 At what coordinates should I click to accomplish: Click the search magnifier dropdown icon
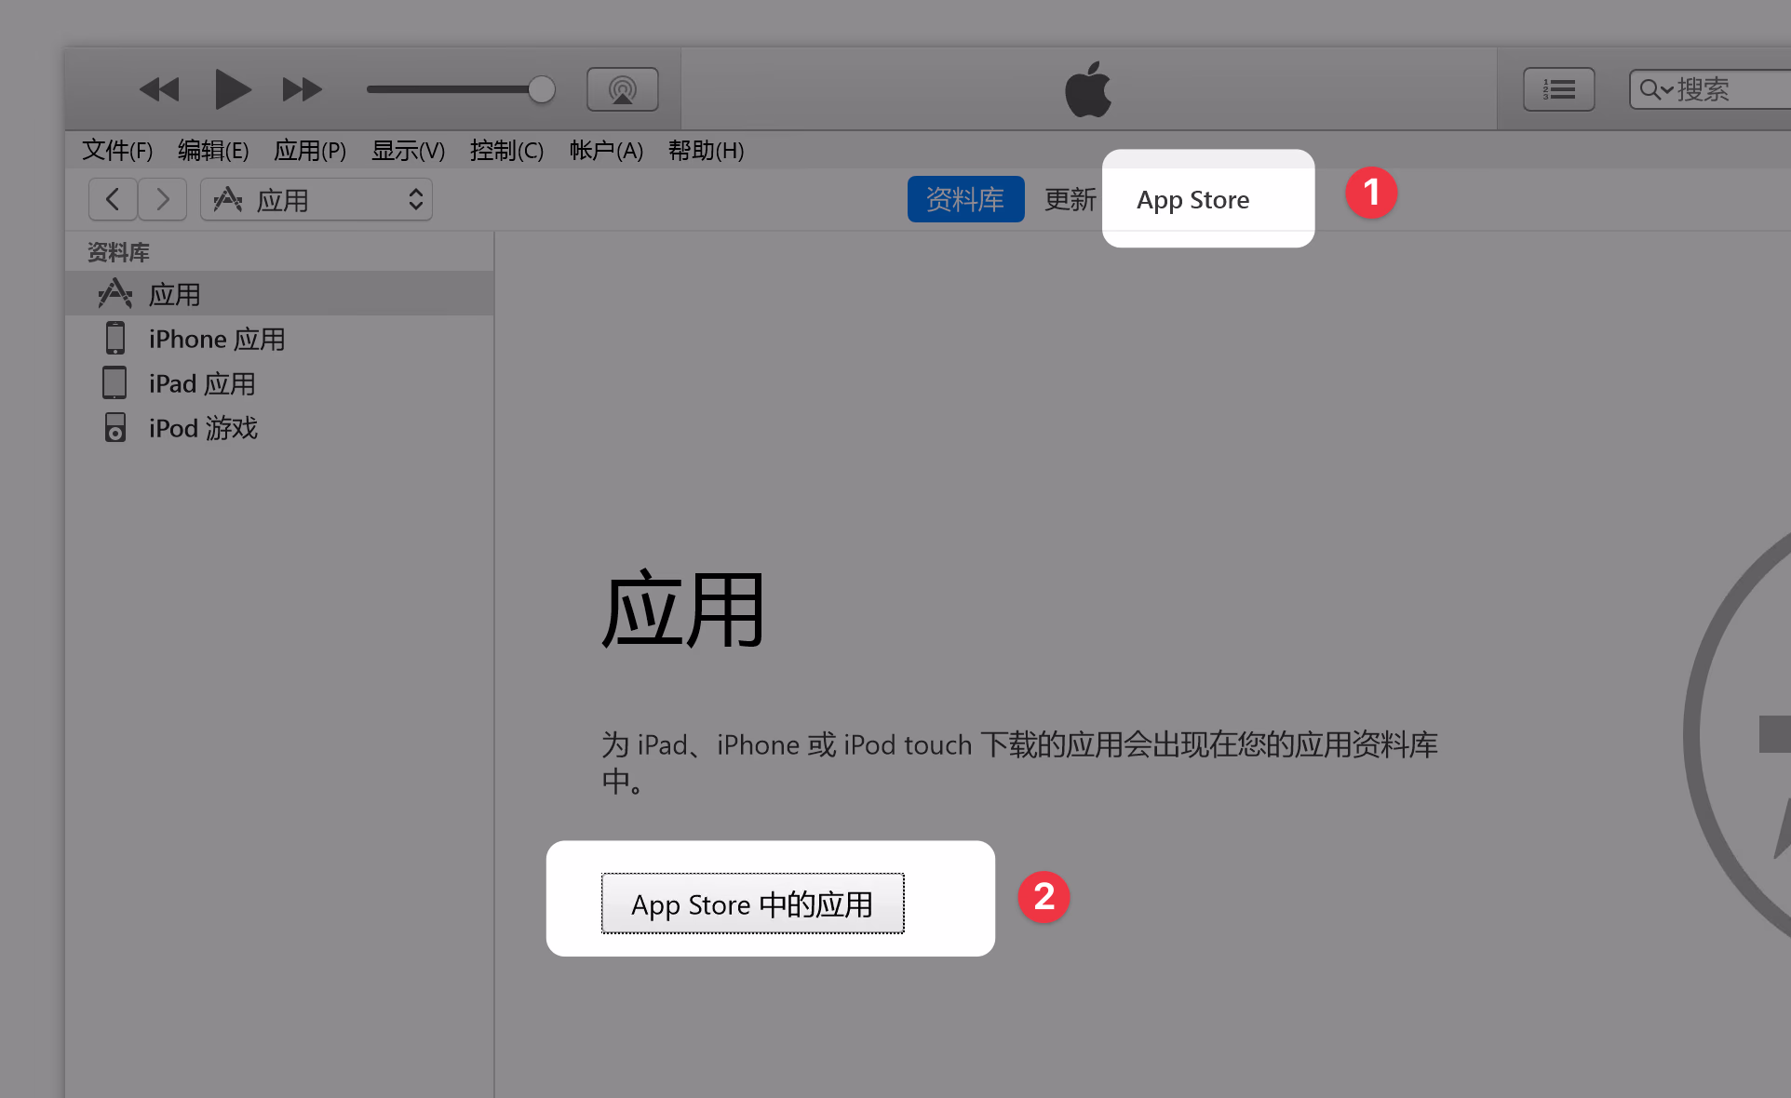(x=1655, y=89)
